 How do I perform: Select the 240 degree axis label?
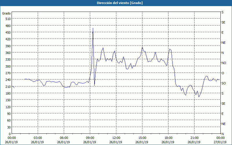click(x=8, y=80)
